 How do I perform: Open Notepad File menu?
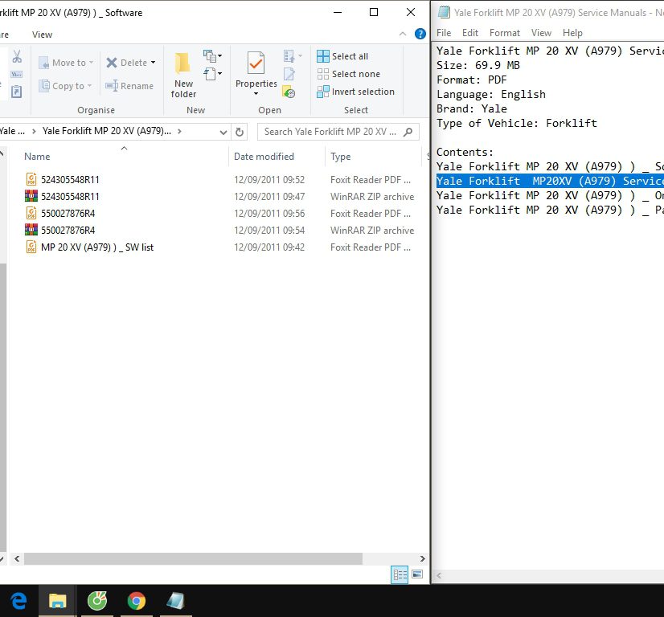pyautogui.click(x=444, y=33)
